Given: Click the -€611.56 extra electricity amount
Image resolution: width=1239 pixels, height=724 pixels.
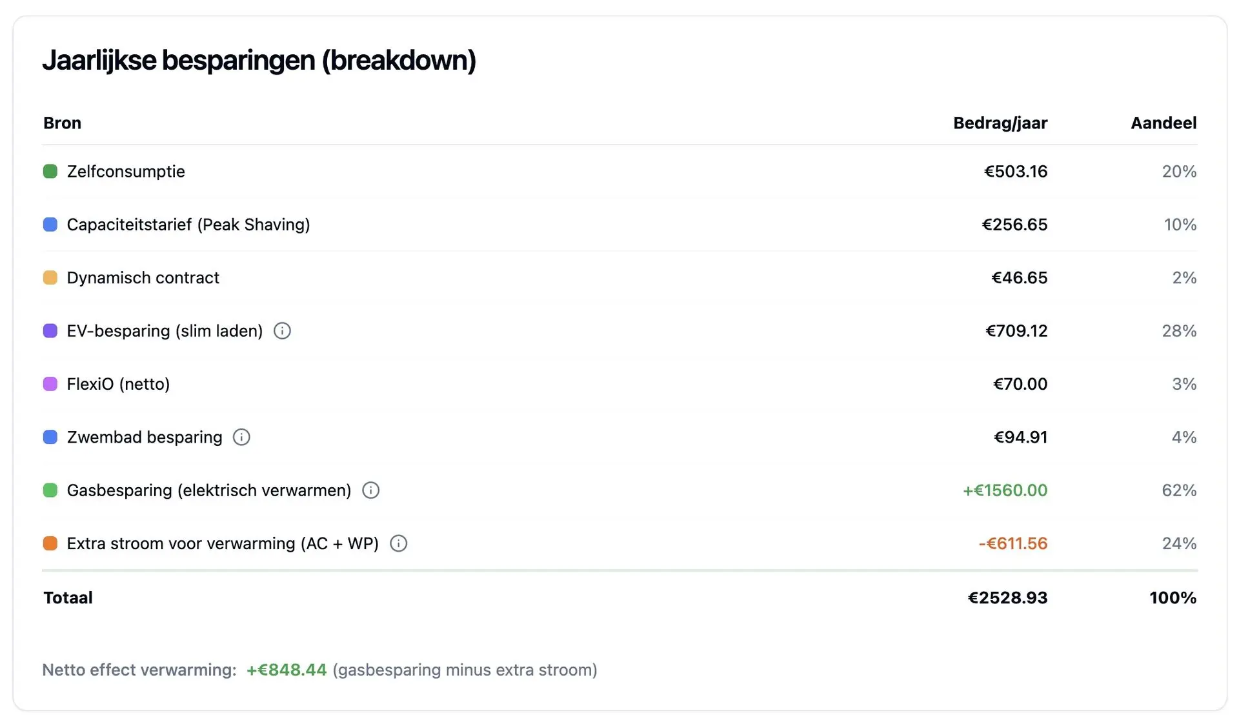Looking at the screenshot, I should 1012,543.
